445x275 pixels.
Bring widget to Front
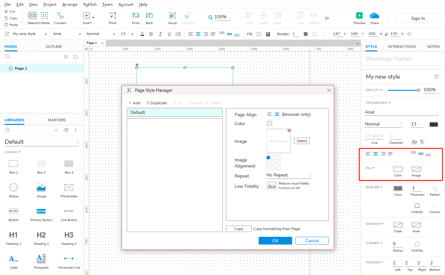coord(136,18)
